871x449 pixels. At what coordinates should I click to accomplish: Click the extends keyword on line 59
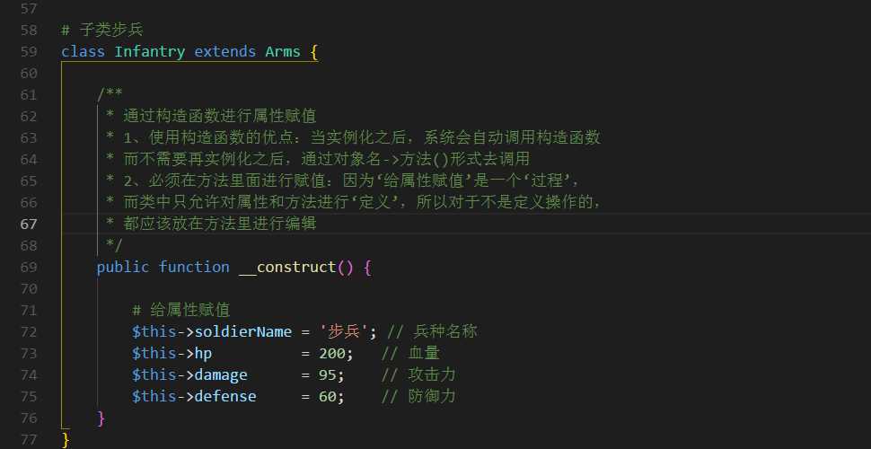225,52
